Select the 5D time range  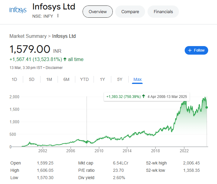pyautogui.click(x=32, y=79)
